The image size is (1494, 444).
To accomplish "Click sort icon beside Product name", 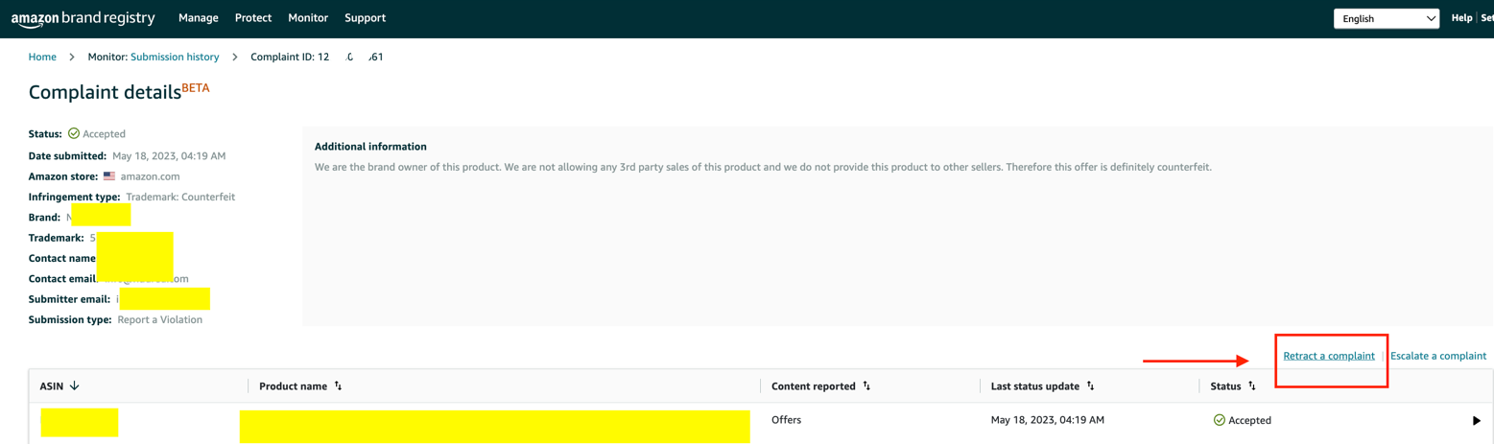I will click(x=338, y=386).
